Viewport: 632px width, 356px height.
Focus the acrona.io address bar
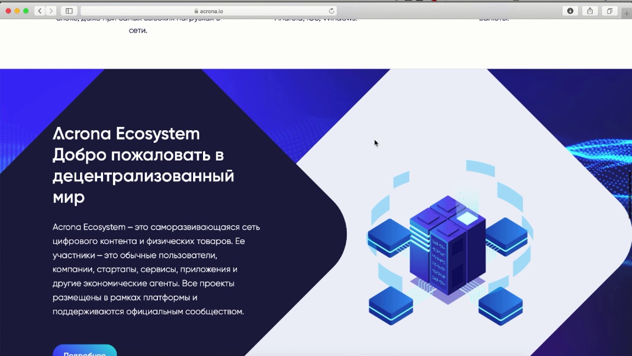[208, 11]
